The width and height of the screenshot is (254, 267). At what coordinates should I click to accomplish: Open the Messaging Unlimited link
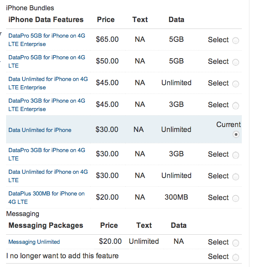pos(34,242)
